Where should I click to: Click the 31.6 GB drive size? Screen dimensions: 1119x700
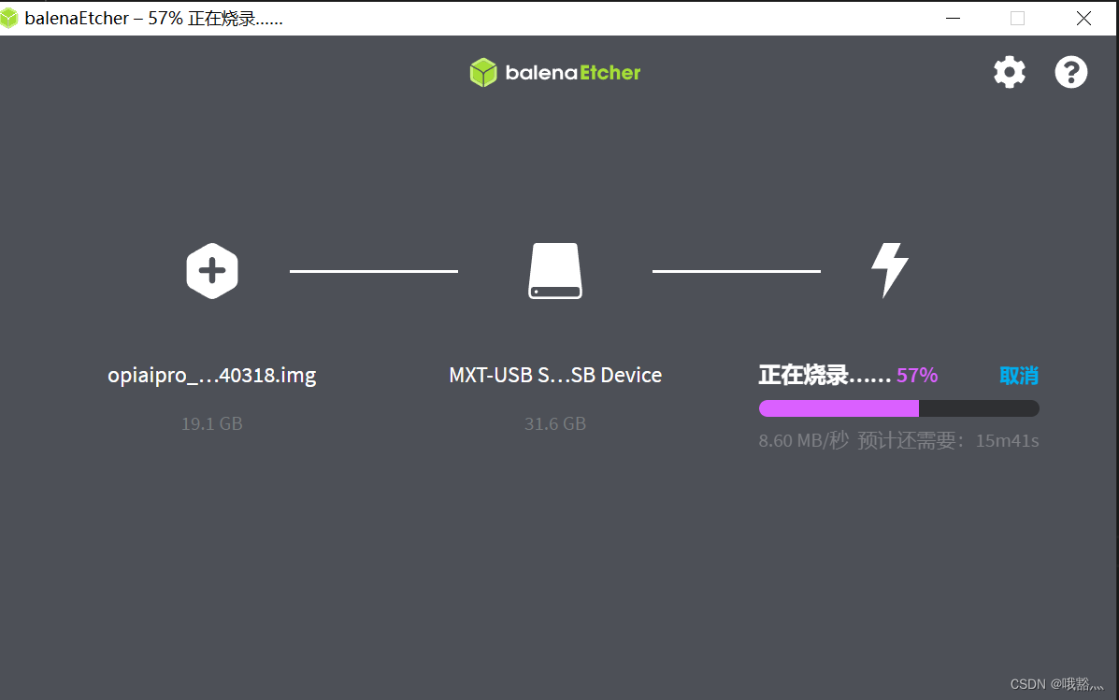click(555, 424)
